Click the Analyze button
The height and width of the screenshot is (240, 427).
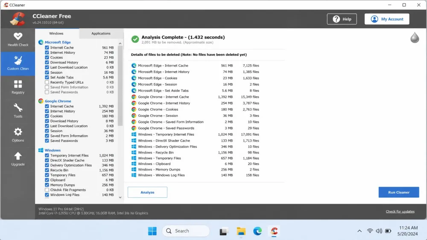[x=147, y=192]
